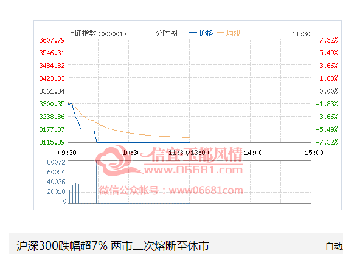Image resolution: width=343 pixels, height=254 pixels.
Task: Click the 分时图 chart type label
Action: [166, 33]
